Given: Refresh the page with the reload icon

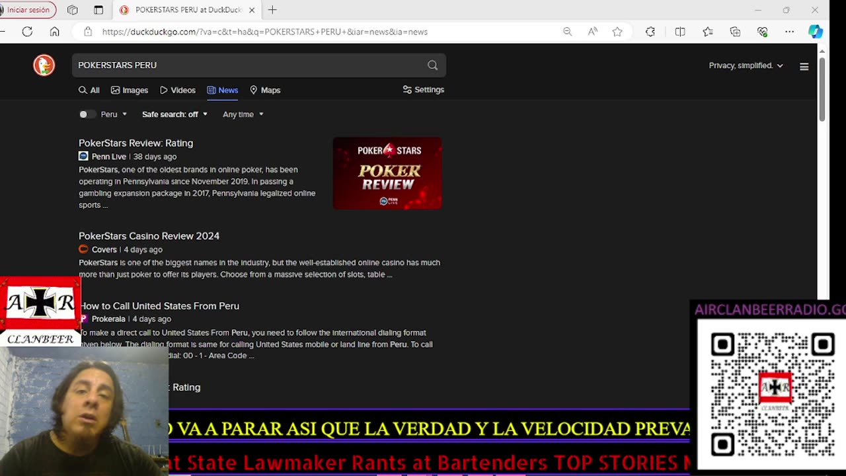Looking at the screenshot, I should point(27,31).
